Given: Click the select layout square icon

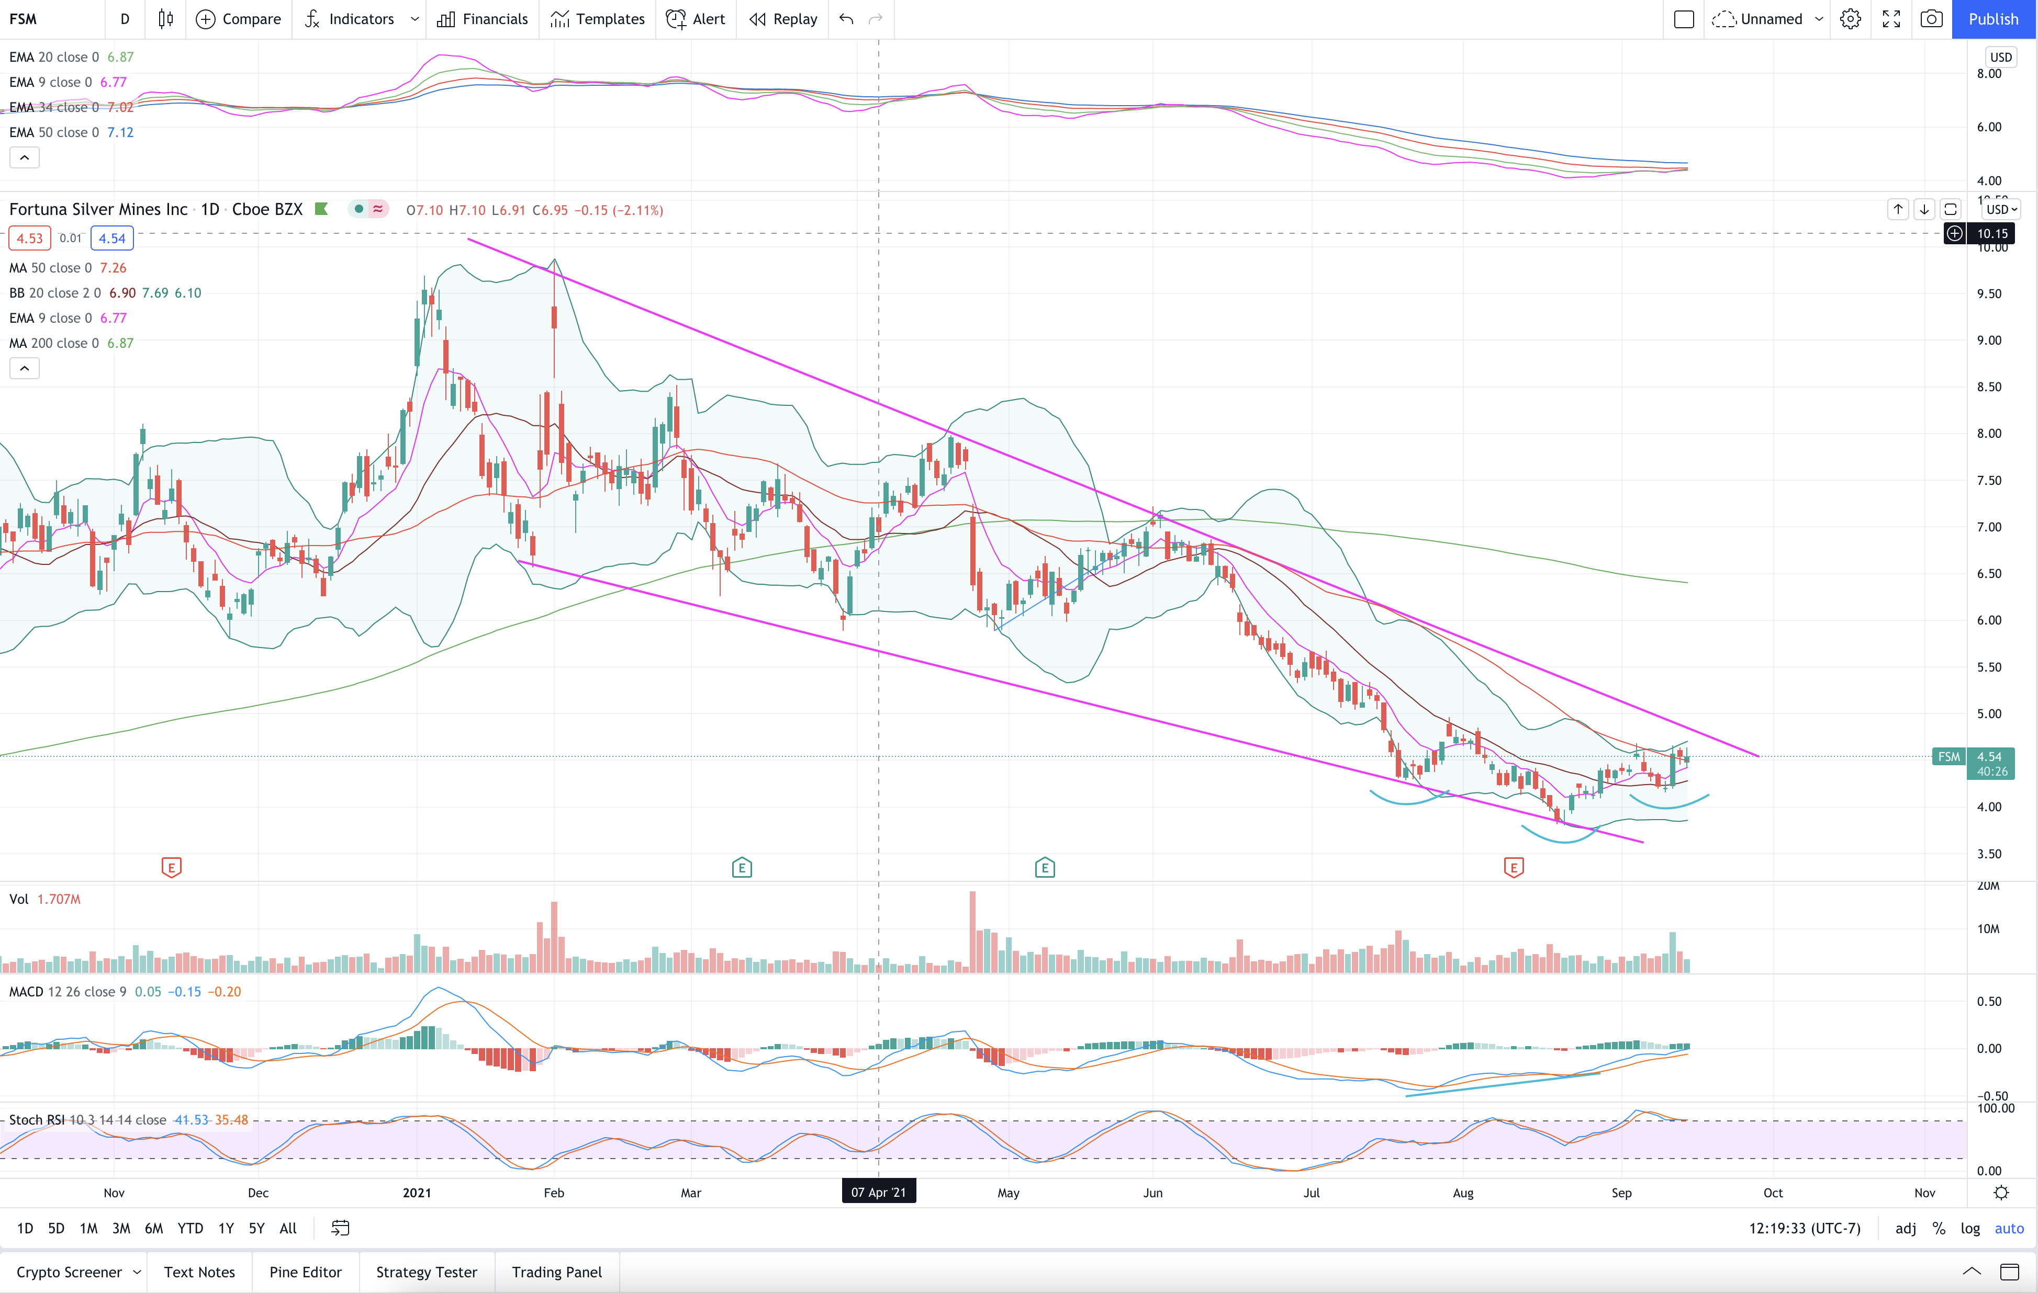Looking at the screenshot, I should point(1683,19).
